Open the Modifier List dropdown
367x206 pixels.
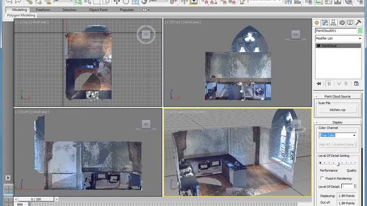coord(338,38)
